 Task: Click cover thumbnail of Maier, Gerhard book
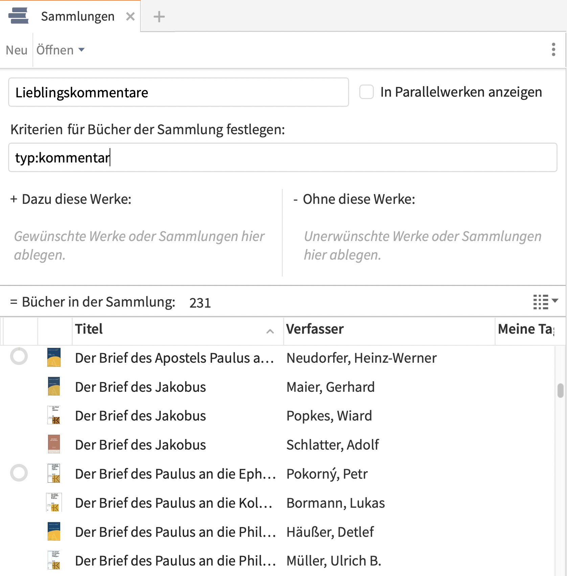tap(54, 386)
